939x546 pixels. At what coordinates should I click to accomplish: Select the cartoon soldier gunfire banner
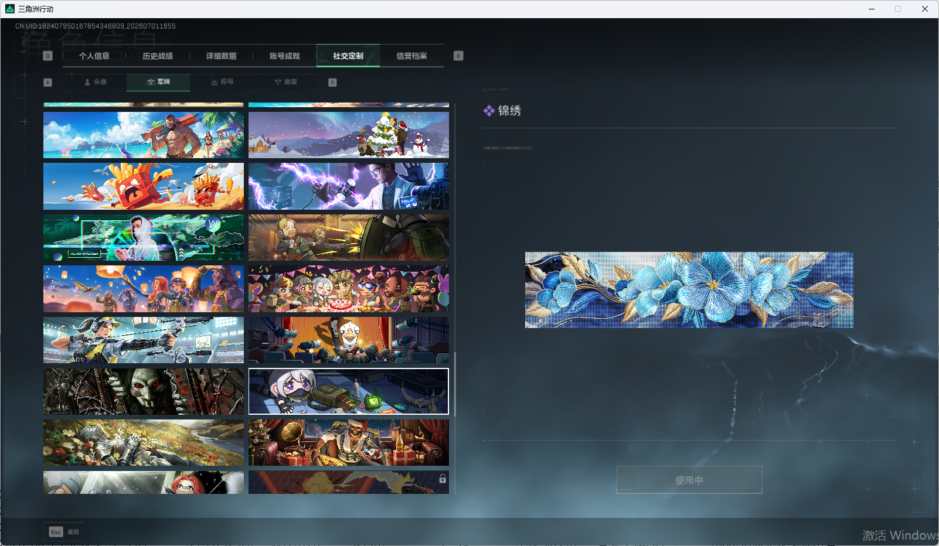click(349, 238)
